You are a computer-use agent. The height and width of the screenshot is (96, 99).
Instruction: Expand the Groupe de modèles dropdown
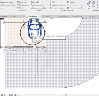coord(47,8)
